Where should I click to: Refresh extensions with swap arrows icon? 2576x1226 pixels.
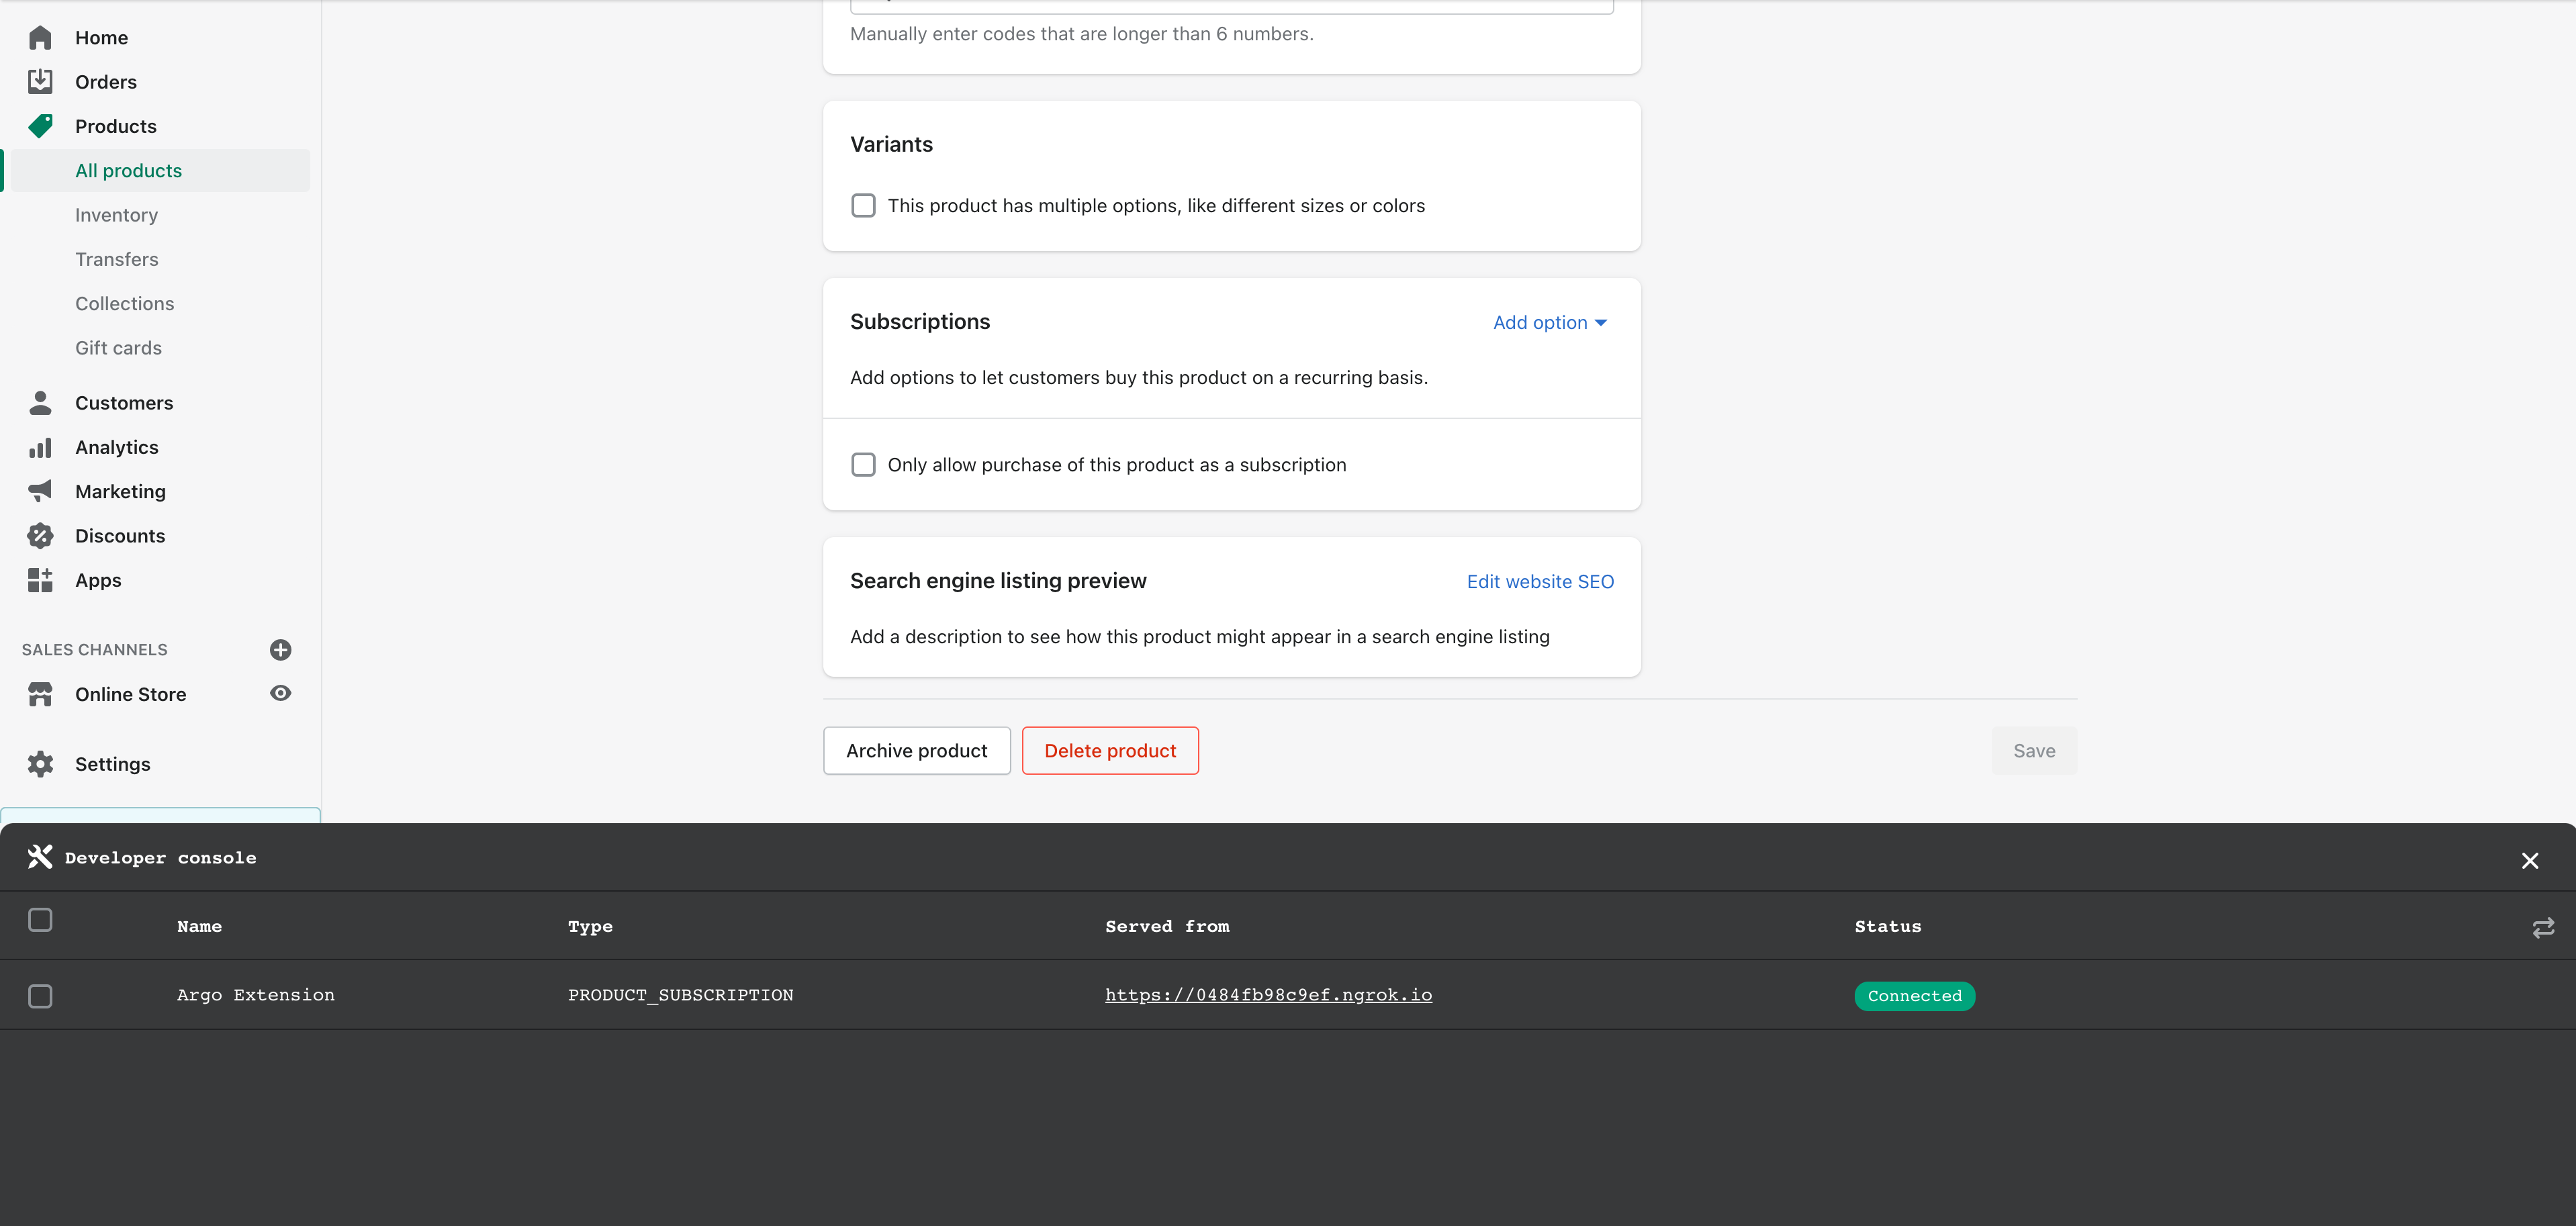coord(2543,927)
